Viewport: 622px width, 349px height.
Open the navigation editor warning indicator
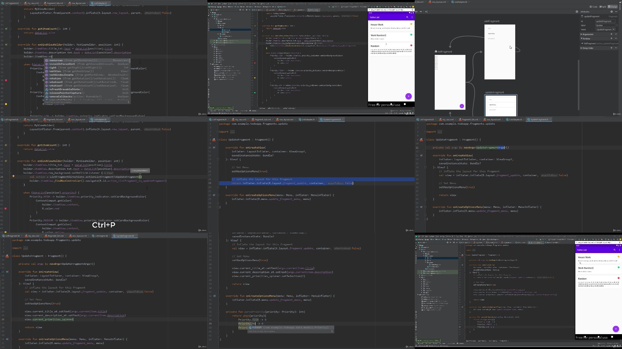(x=577, y=12)
